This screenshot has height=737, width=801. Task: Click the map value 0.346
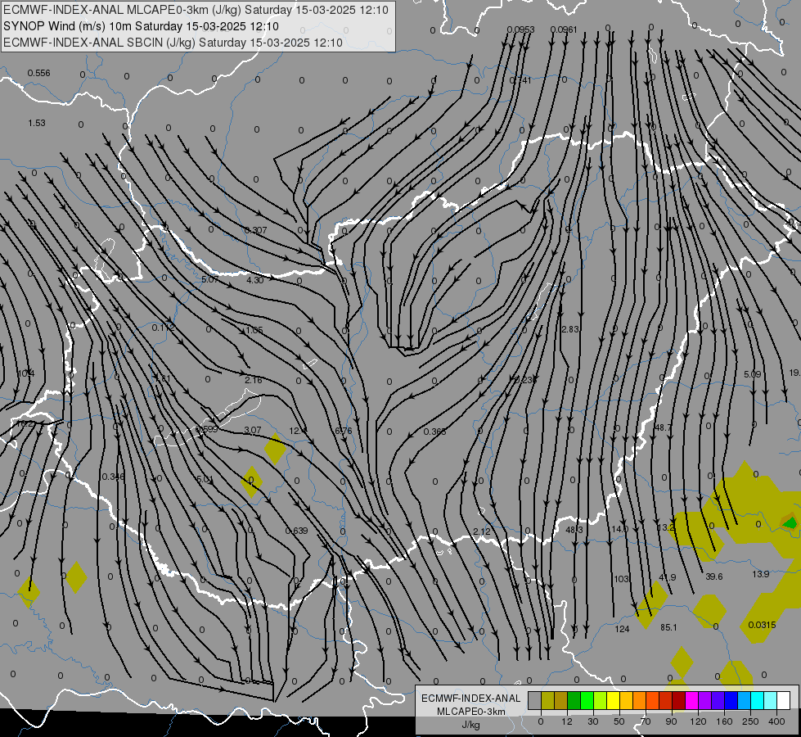point(113,477)
